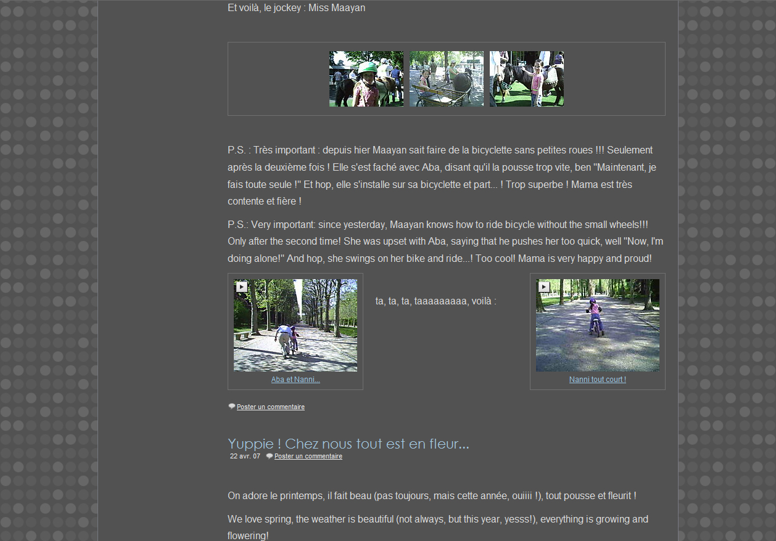This screenshot has width=776, height=541.
Task: Follow the 'Aba et Nanni...' caption link
Action: click(x=295, y=380)
